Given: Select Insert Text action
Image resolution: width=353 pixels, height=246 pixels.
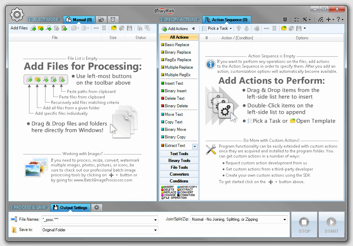Looking at the screenshot, I should coord(172,83).
